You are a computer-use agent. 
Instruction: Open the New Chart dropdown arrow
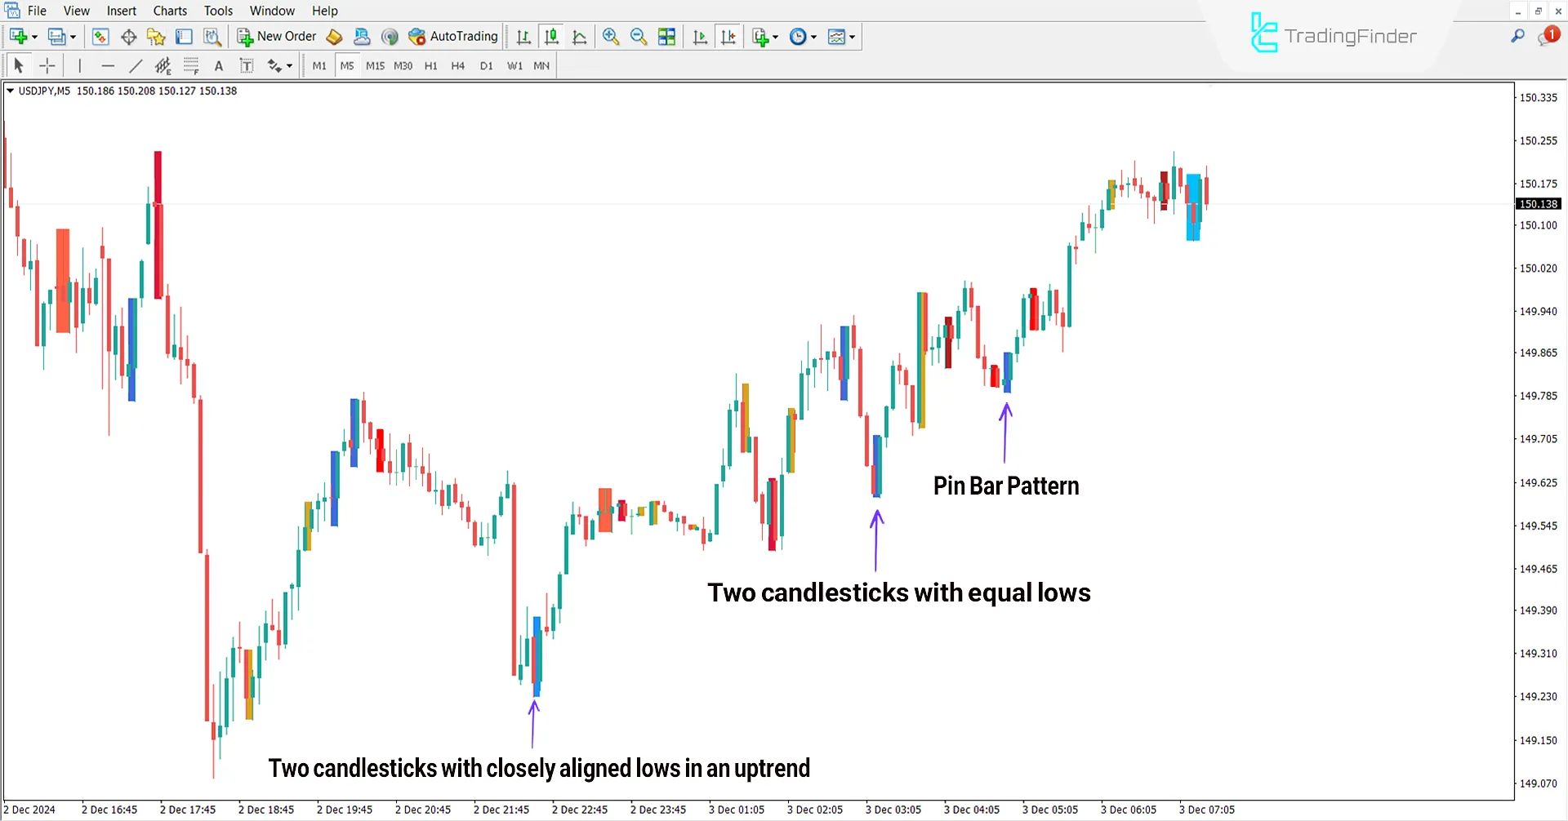(x=33, y=37)
